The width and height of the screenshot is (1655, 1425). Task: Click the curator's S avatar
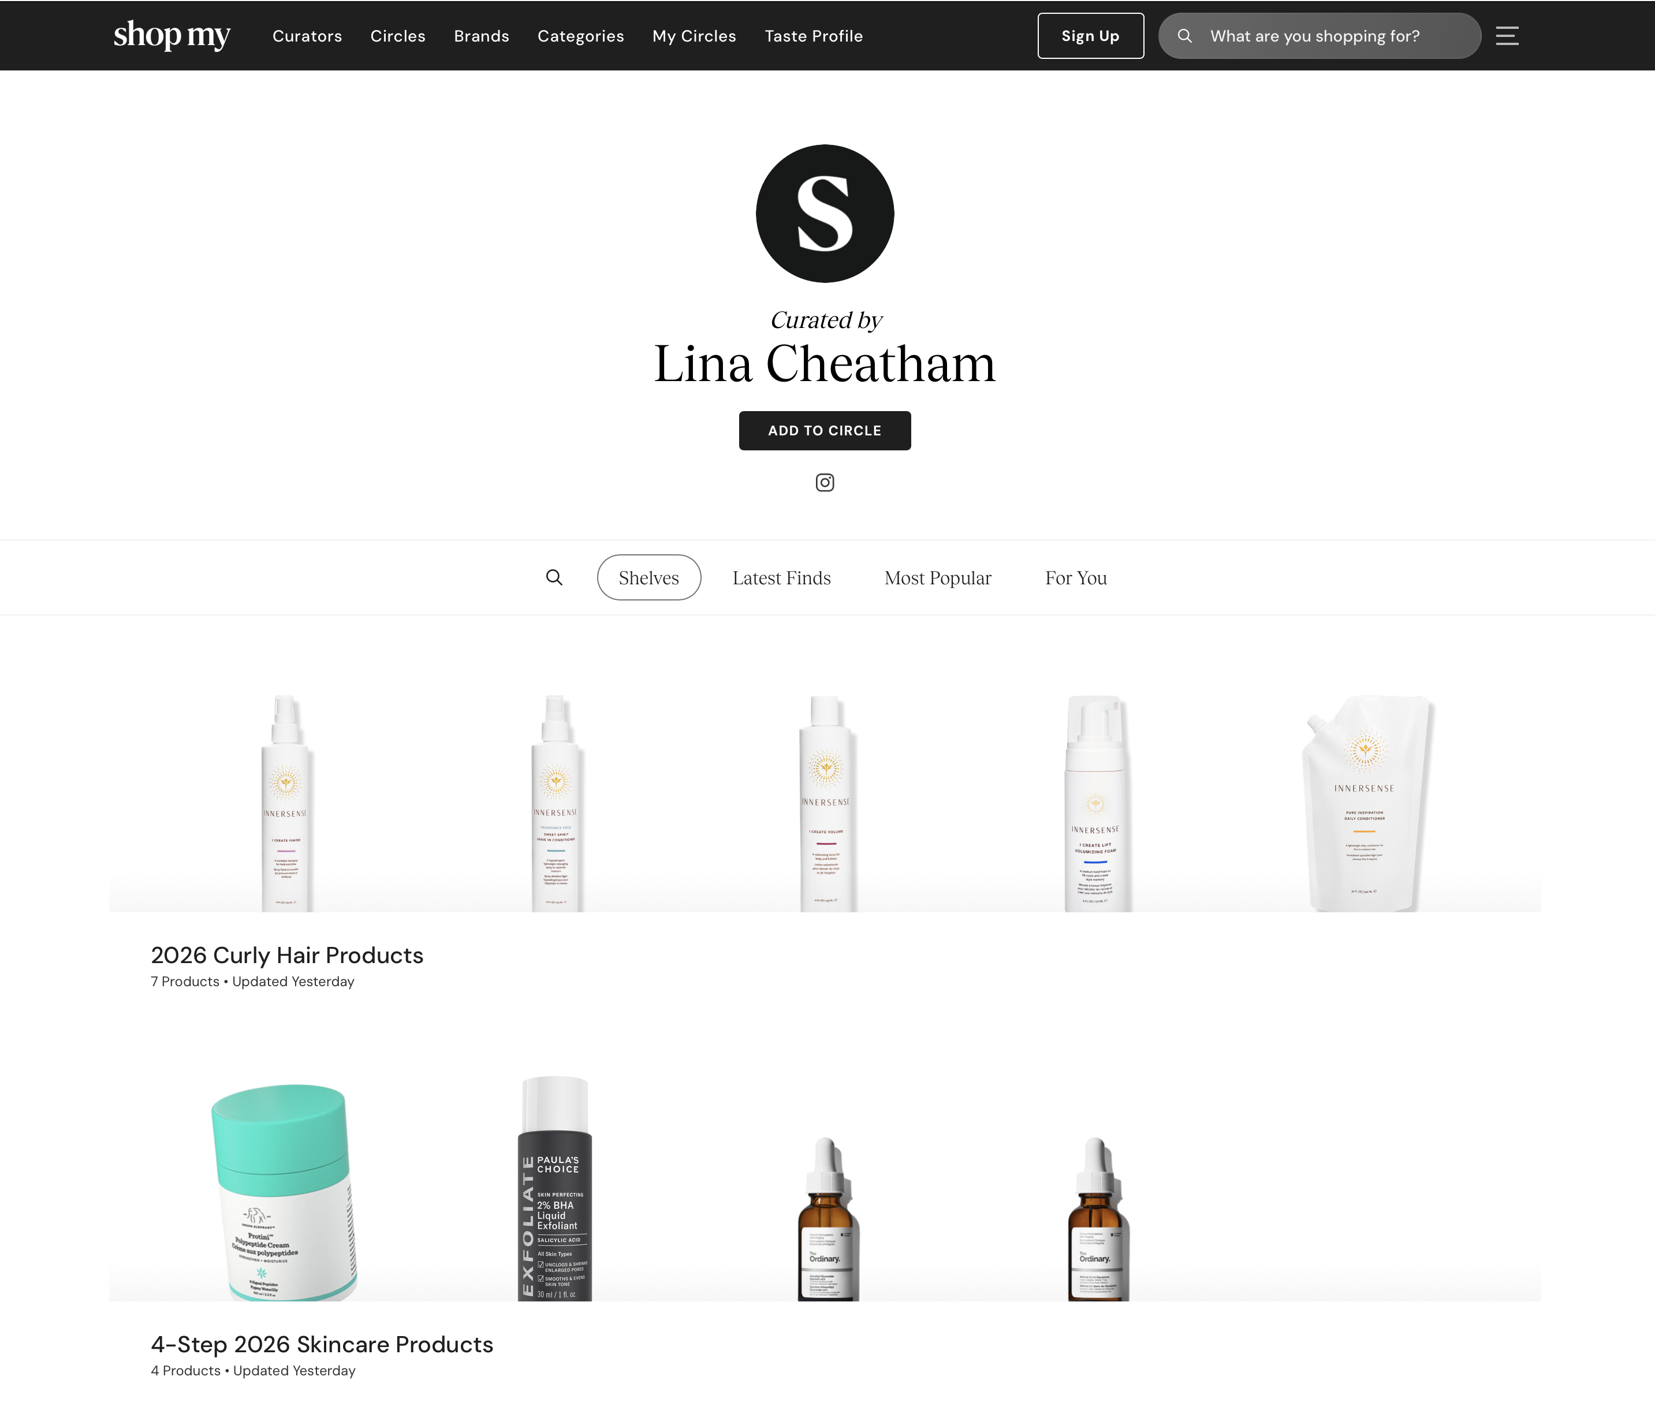pos(824,213)
